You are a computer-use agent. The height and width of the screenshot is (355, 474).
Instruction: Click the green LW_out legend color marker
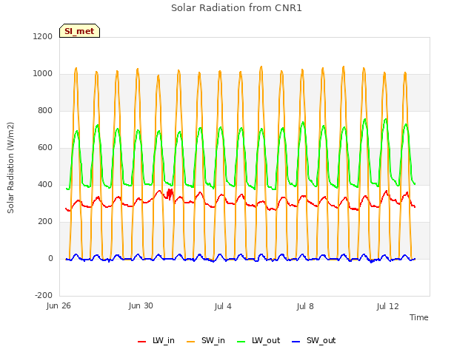pyautogui.click(x=241, y=342)
